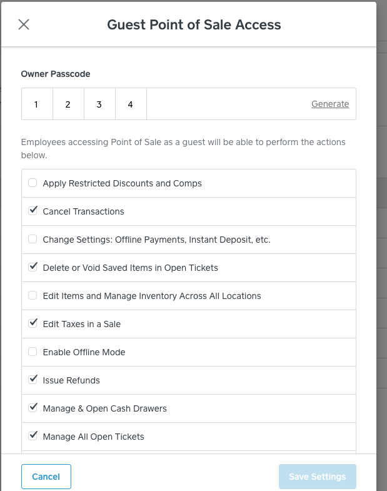
Task: Uncheck Manage All Open Tickets
Action: pos(33,436)
